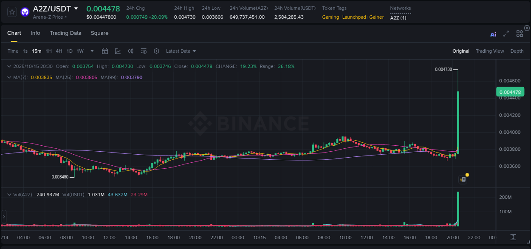Image resolution: width=531 pixels, height=249 pixels.
Task: Expand chart to fullscreen via diagonal arrows icon
Action: coord(506,34)
